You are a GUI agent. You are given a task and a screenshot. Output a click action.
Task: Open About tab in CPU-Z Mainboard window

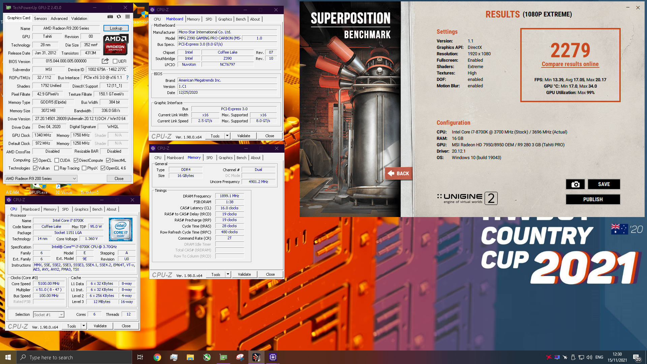[x=255, y=19]
